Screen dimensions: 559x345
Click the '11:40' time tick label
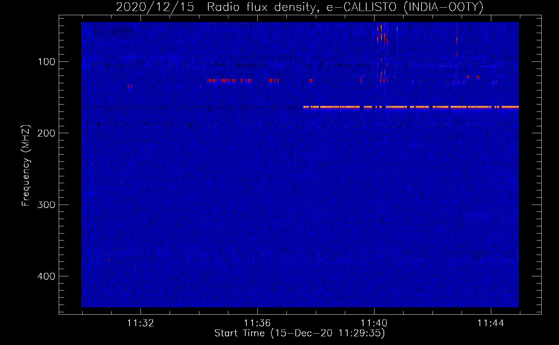point(374,323)
